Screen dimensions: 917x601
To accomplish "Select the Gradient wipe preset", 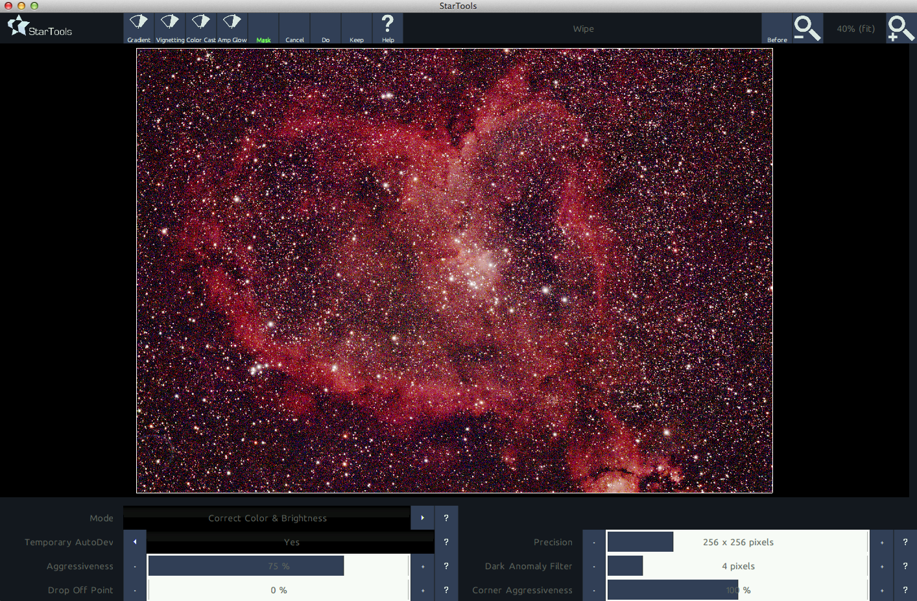I will (x=138, y=28).
